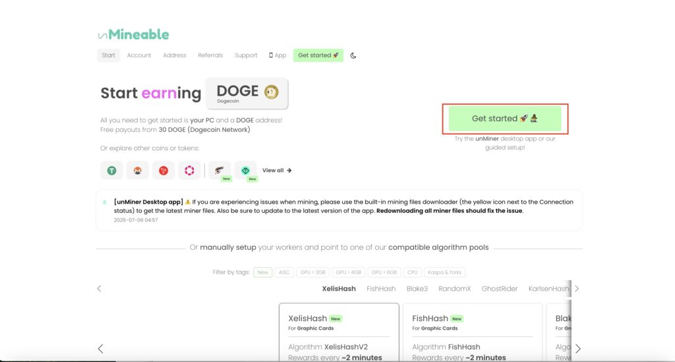Open the FishHash pool card
Viewport: 675px width, 362px height.
(472, 332)
